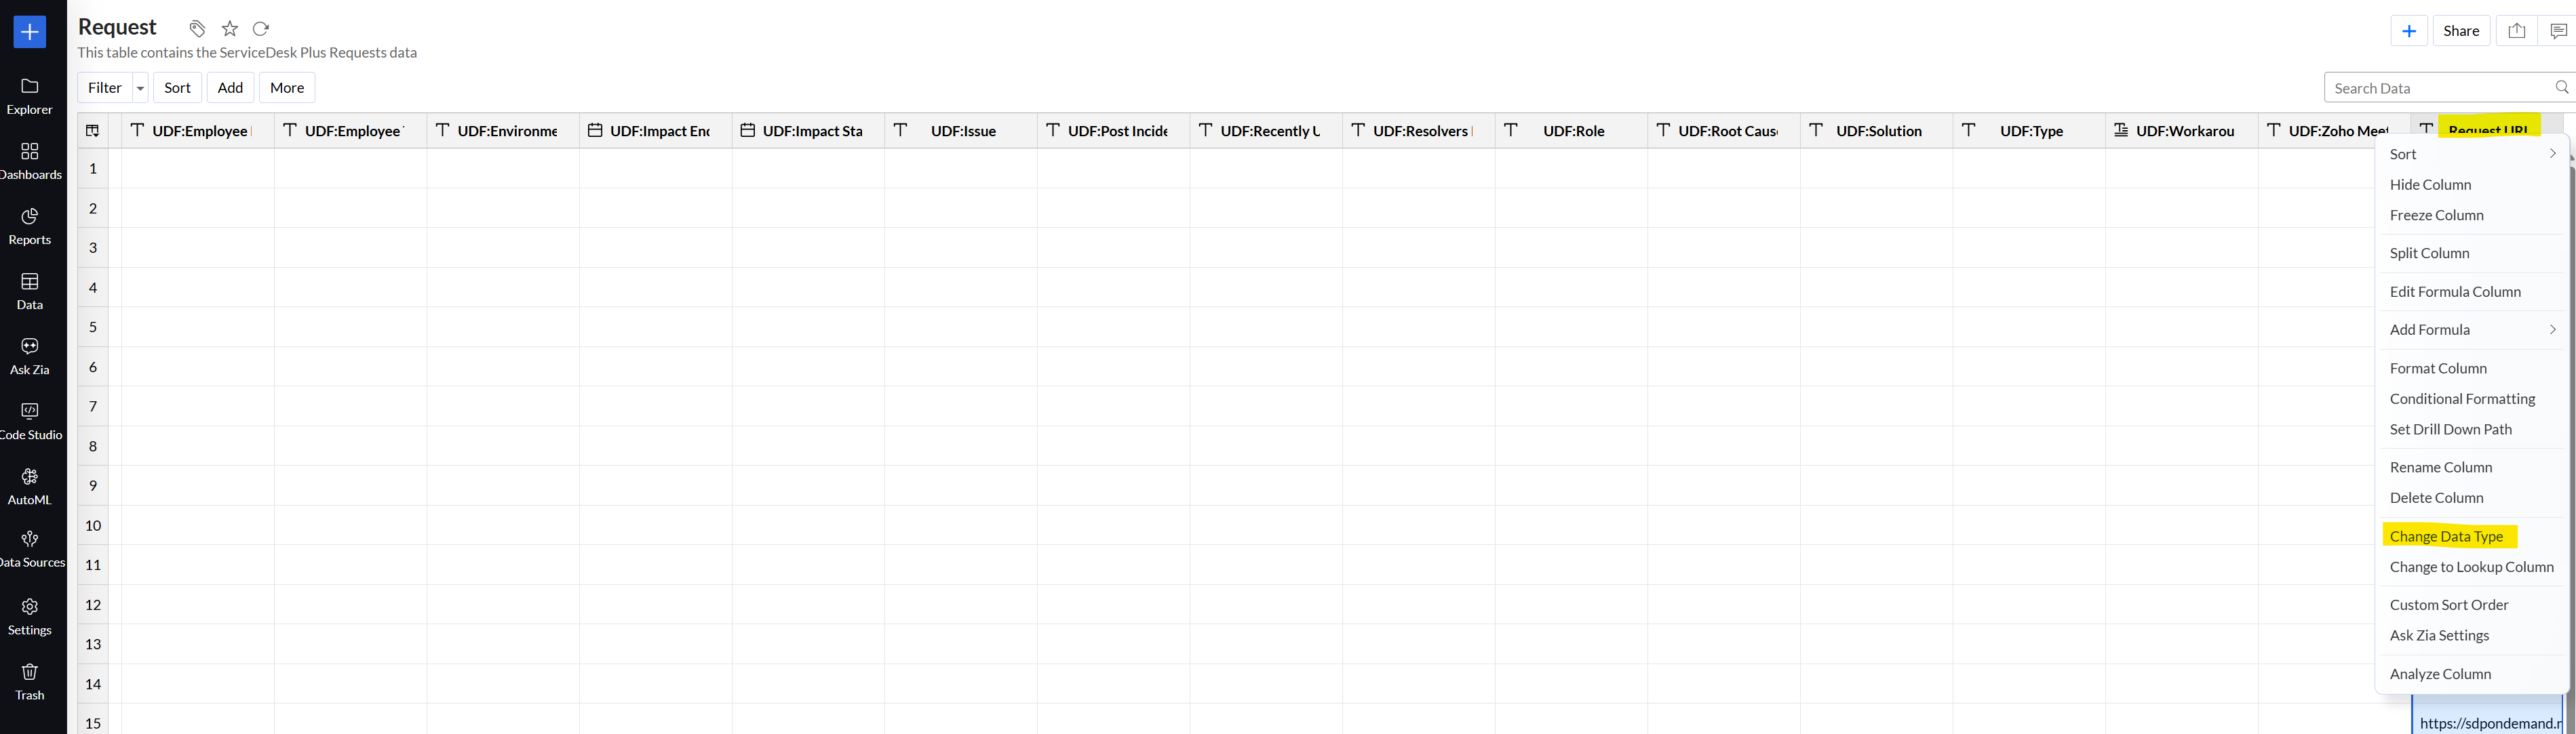The image size is (2576, 734).
Task: Open the Data Sources sidebar icon
Action: 30,548
